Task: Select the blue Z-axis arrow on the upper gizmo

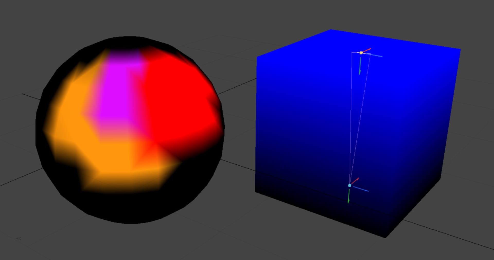Action: [x=376, y=56]
